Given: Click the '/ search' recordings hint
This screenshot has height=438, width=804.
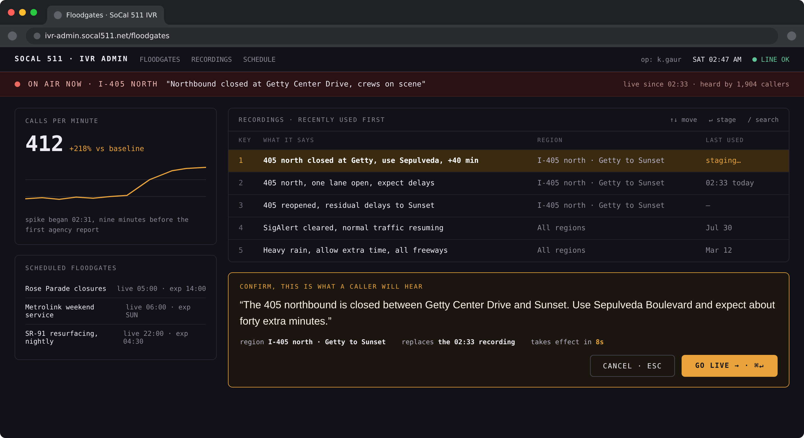Looking at the screenshot, I should pyautogui.click(x=763, y=120).
